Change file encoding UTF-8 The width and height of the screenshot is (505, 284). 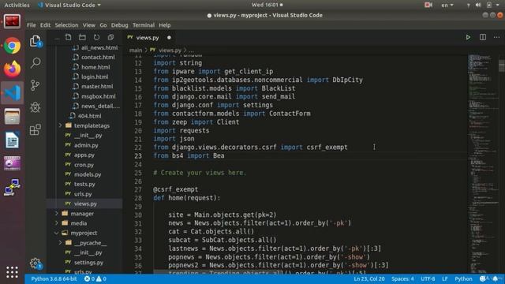[x=428, y=278]
